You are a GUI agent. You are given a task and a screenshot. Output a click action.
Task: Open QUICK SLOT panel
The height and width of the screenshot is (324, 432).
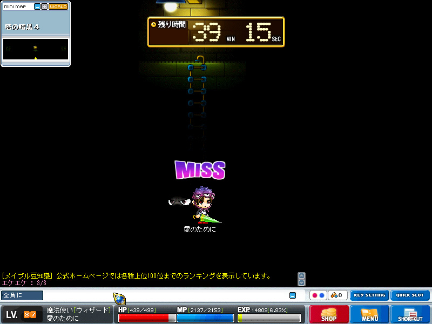click(410, 295)
